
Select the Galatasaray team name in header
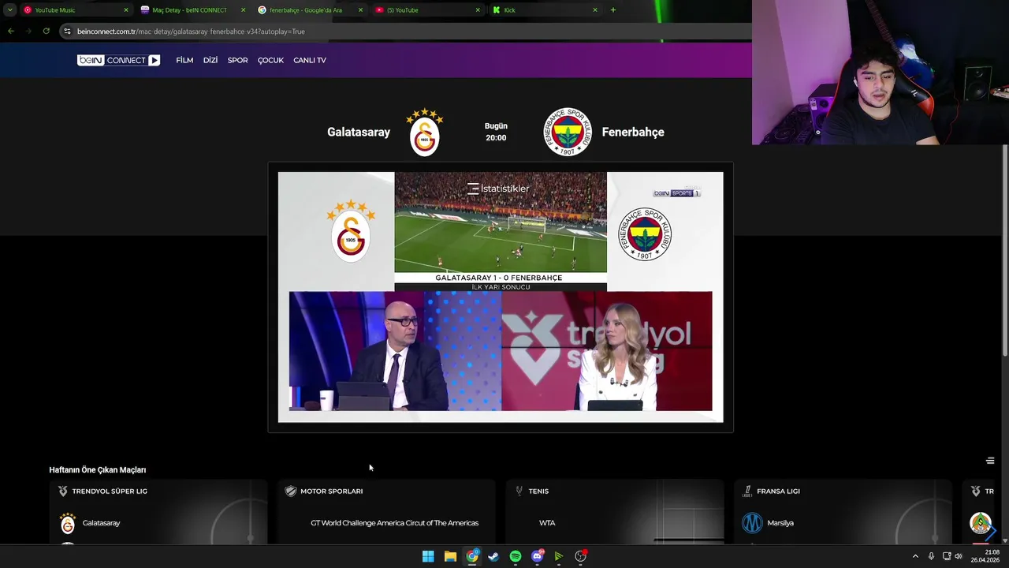pyautogui.click(x=359, y=132)
